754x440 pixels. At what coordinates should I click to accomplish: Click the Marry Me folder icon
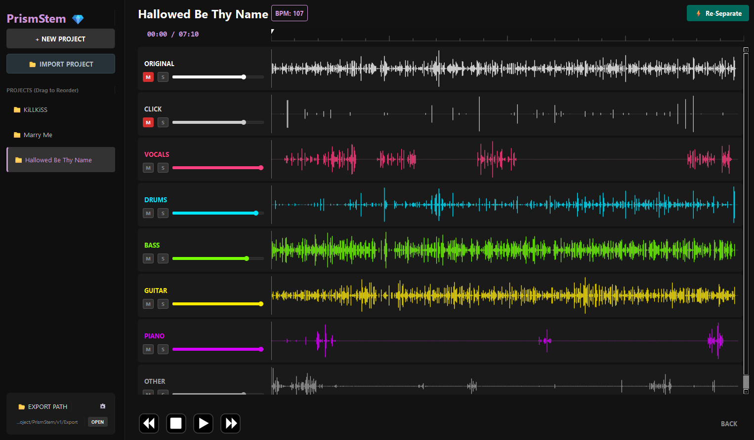click(17, 135)
